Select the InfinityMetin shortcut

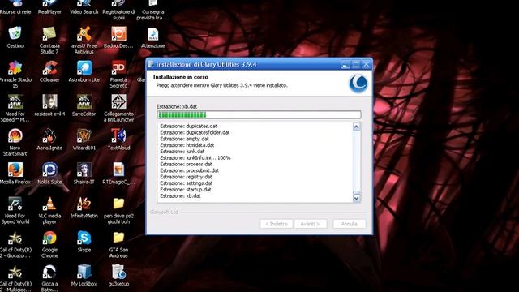coord(84,204)
